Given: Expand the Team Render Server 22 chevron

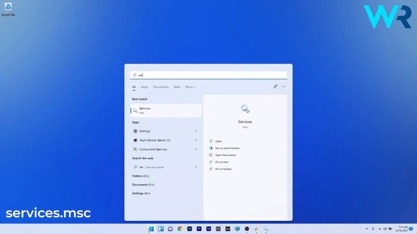Looking at the screenshot, I should tap(196, 140).
